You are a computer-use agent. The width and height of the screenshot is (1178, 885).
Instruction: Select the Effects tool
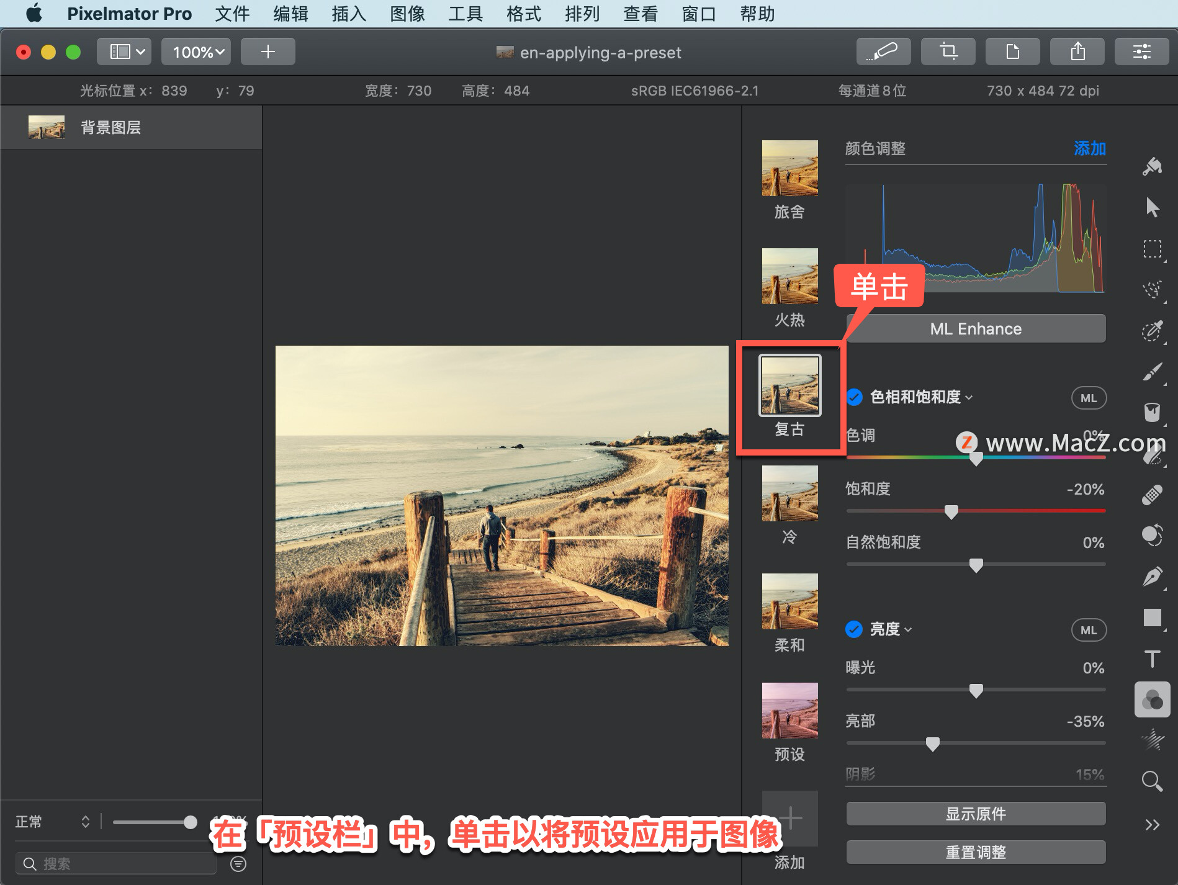click(x=1152, y=740)
